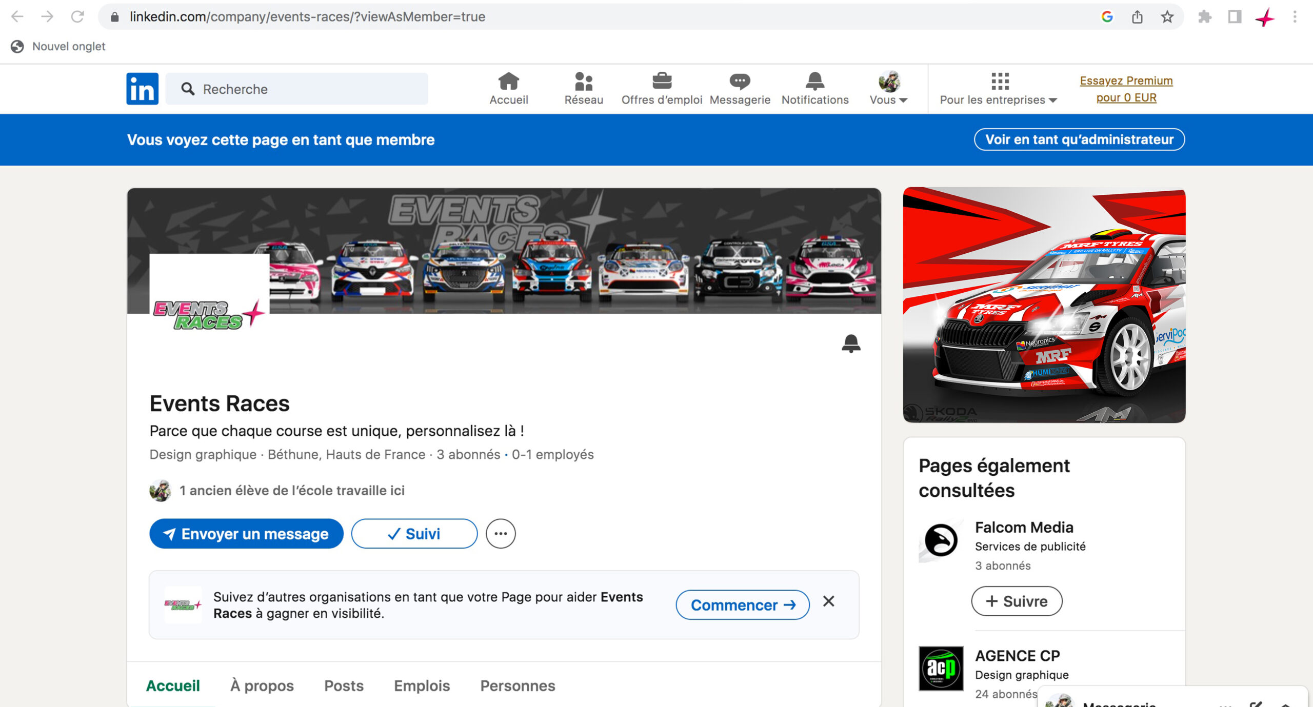The width and height of the screenshot is (1313, 707).
Task: Click the search magnifier icon
Action: 188,89
